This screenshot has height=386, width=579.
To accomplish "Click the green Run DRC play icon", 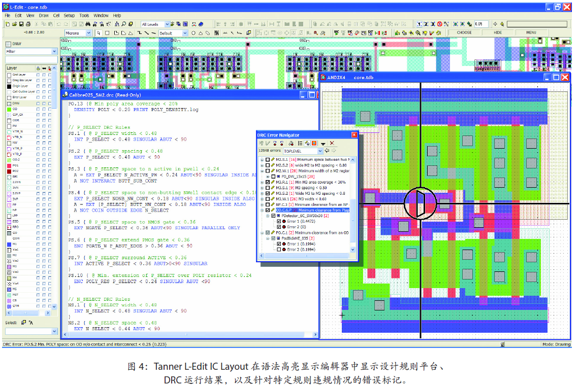I will coord(336,33).
